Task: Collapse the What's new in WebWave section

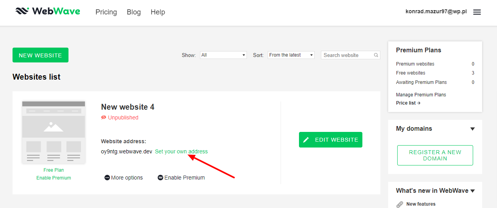Action: coord(472,191)
